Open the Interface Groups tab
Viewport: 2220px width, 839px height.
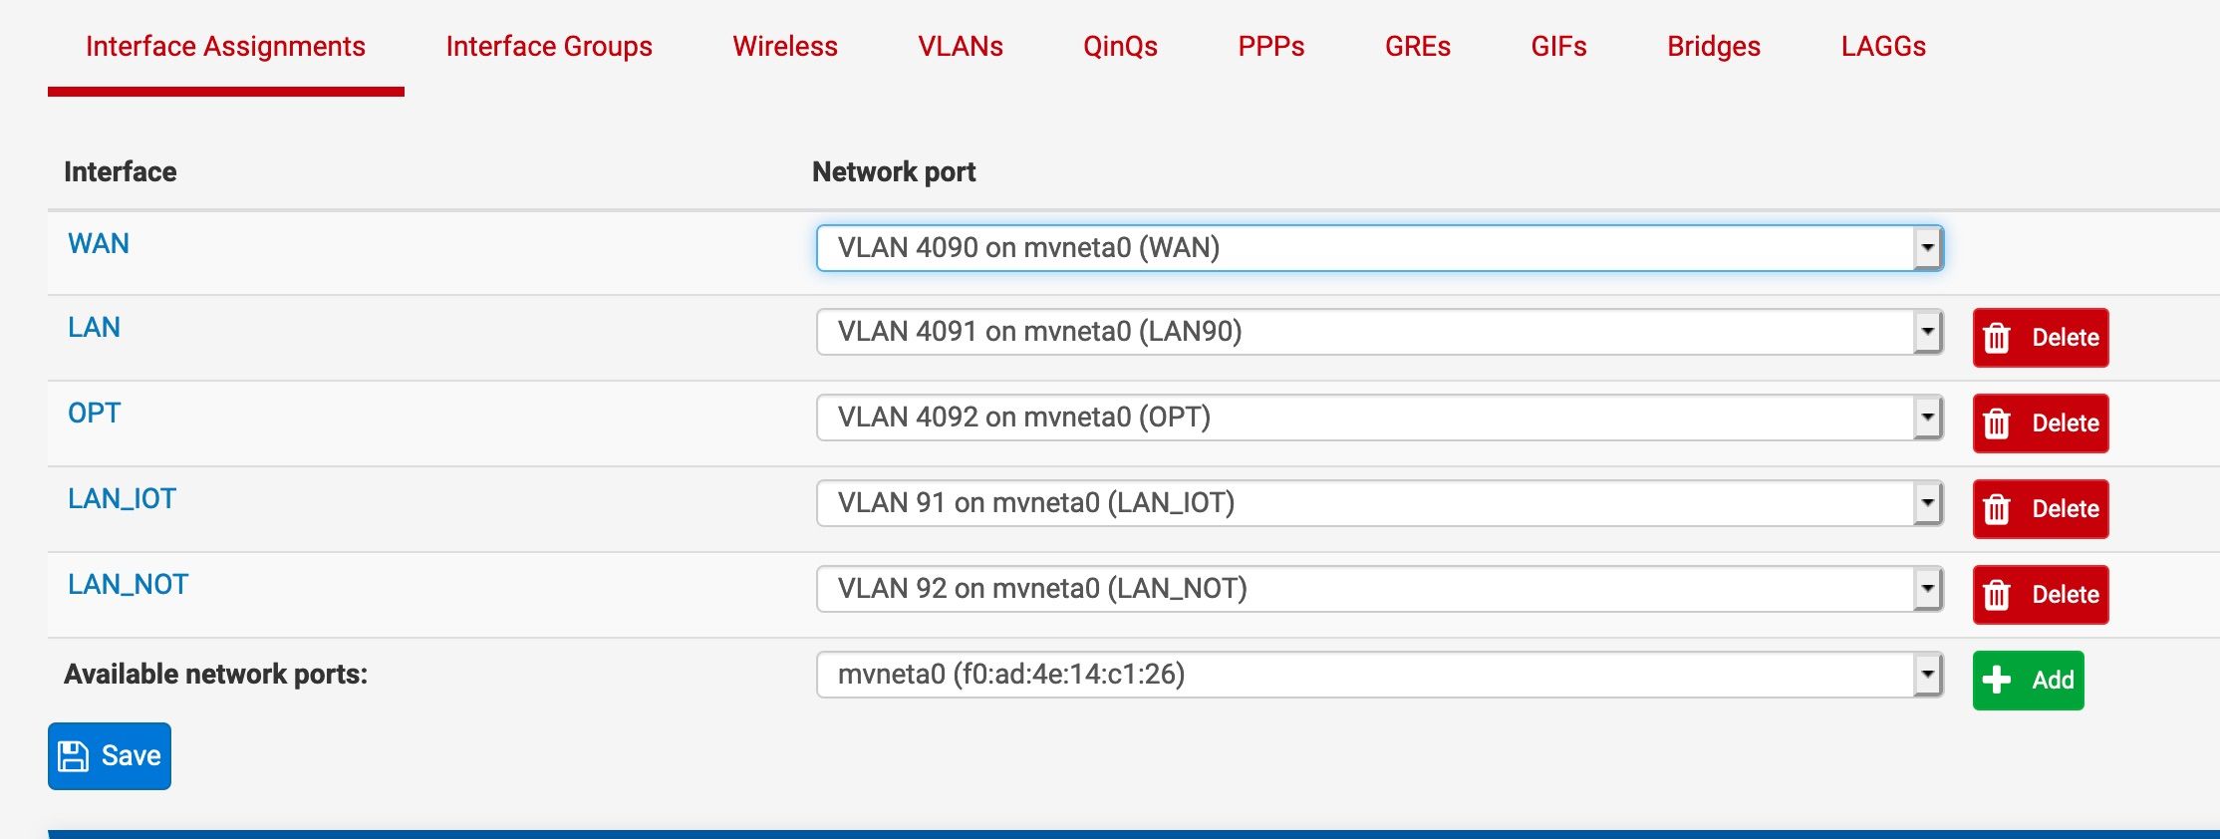(549, 47)
